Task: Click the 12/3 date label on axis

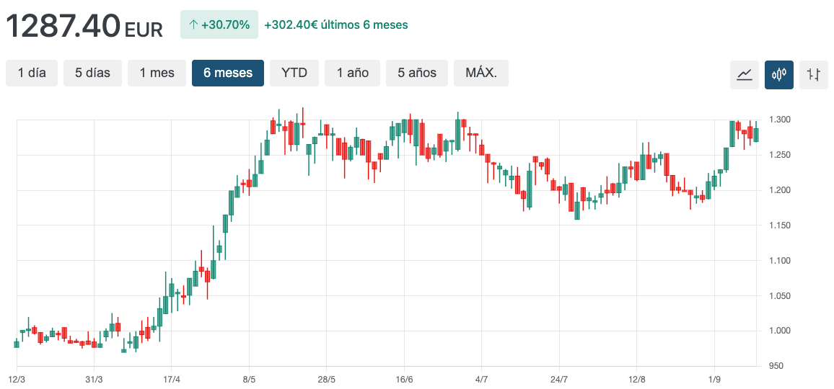Action: pos(17,380)
